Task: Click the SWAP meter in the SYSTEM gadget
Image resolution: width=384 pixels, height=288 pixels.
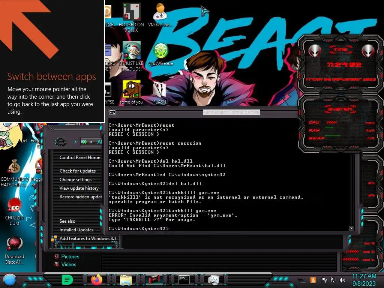Action: [342, 138]
